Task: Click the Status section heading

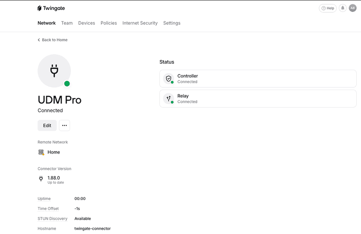Action: point(167,62)
